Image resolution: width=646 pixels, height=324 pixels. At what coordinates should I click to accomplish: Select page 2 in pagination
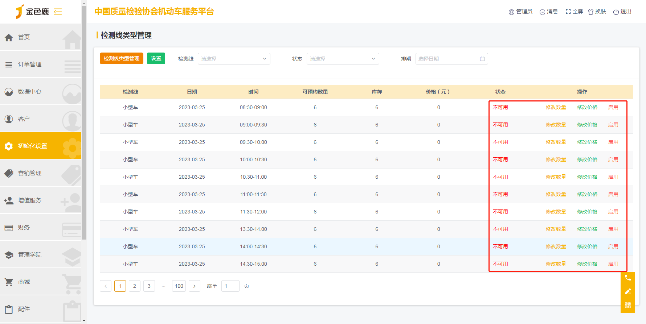[x=135, y=286]
